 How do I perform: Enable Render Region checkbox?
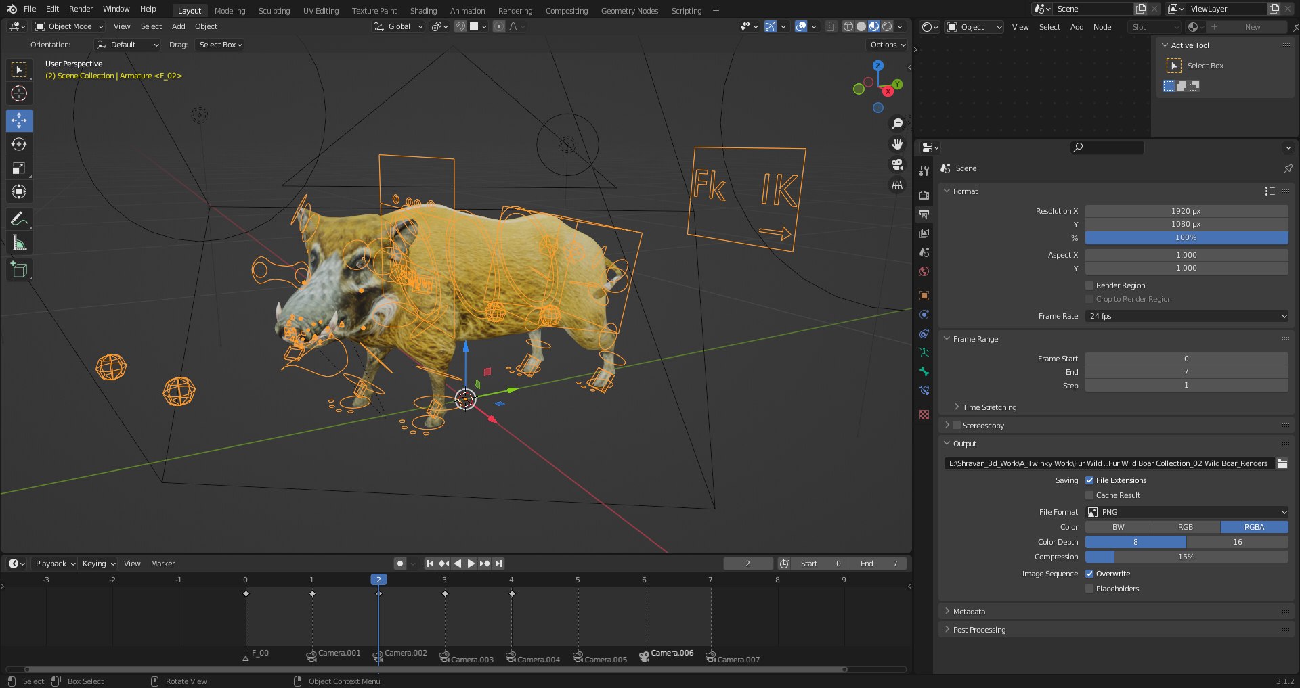click(1089, 285)
